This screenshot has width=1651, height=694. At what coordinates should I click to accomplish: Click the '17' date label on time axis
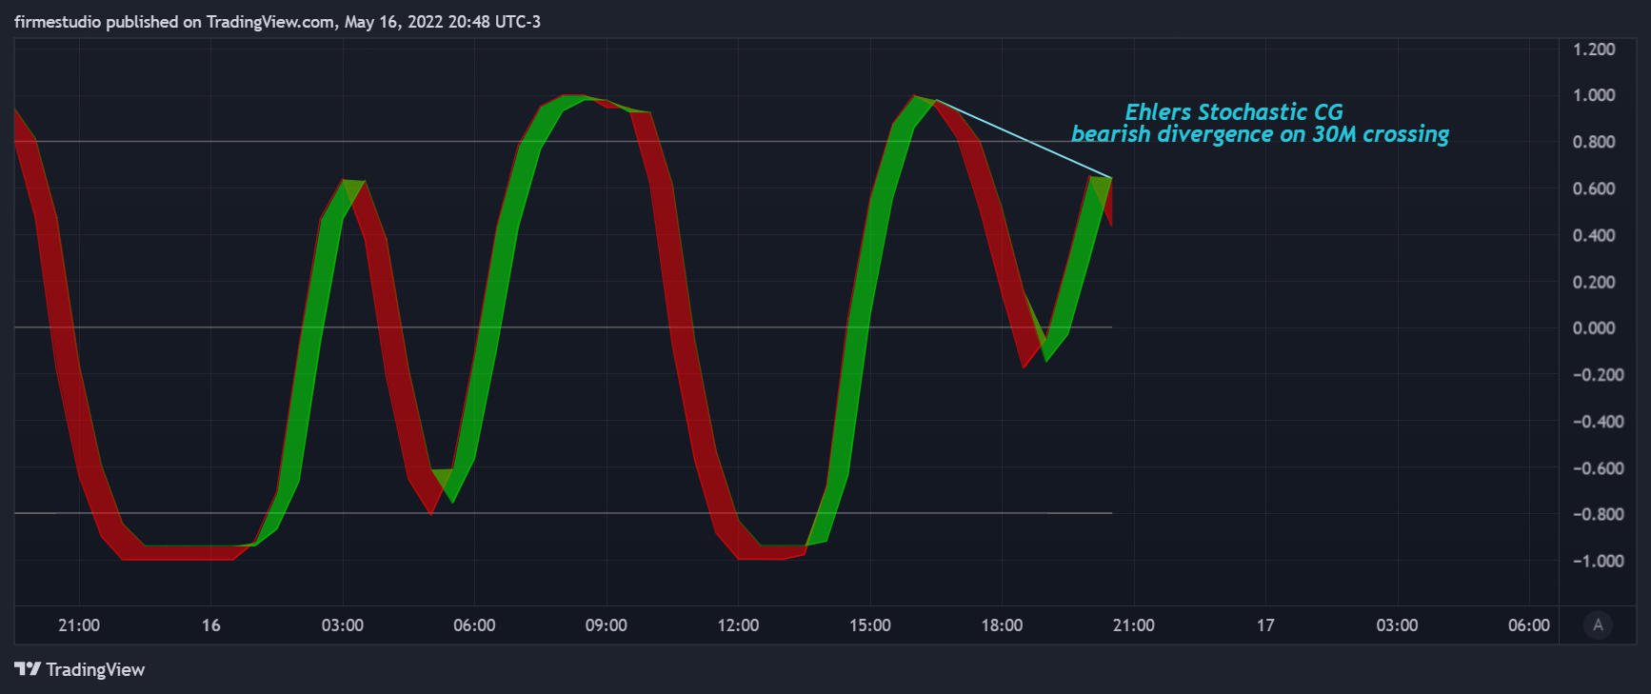pyautogui.click(x=1265, y=625)
